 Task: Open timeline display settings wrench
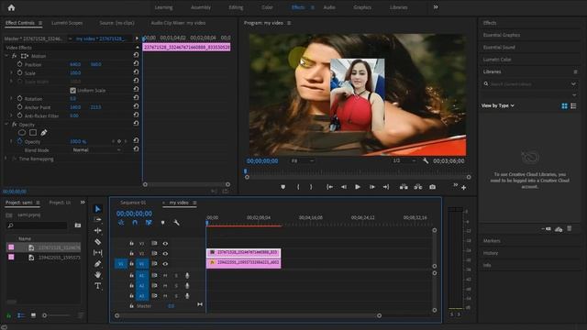176,223
